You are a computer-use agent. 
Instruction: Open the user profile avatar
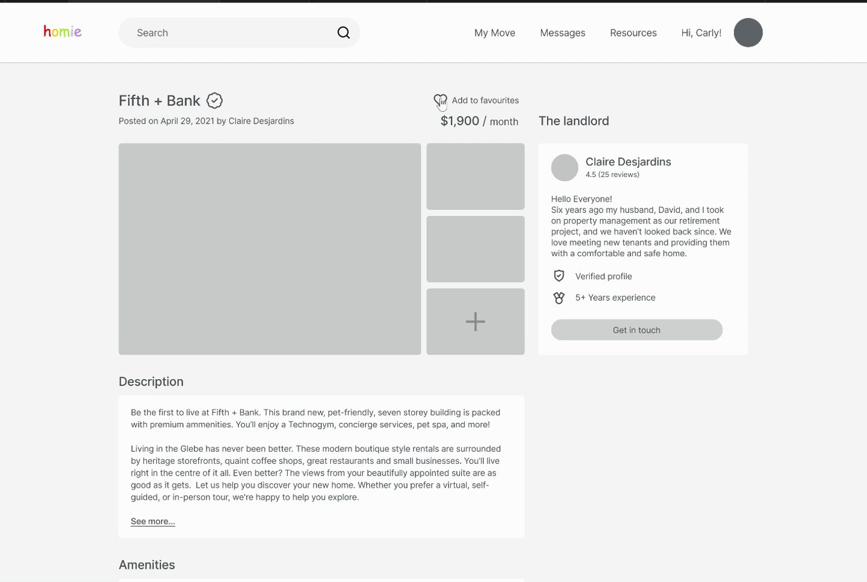point(748,32)
